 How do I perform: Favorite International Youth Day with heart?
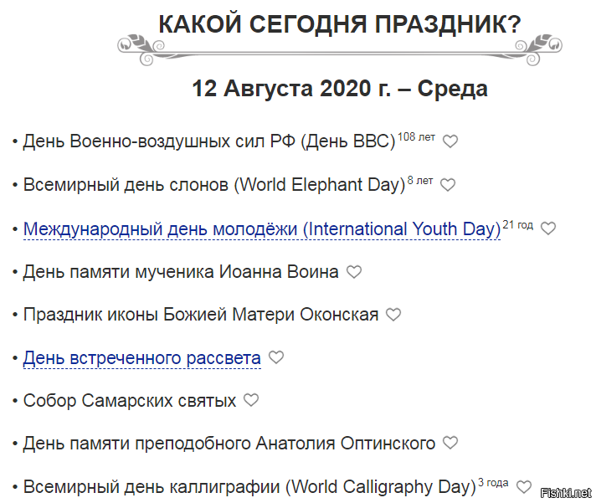548,228
